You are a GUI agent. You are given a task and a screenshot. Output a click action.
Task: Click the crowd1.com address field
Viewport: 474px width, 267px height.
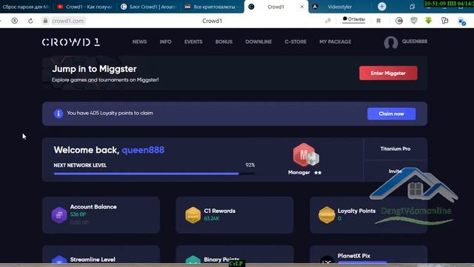click(67, 21)
